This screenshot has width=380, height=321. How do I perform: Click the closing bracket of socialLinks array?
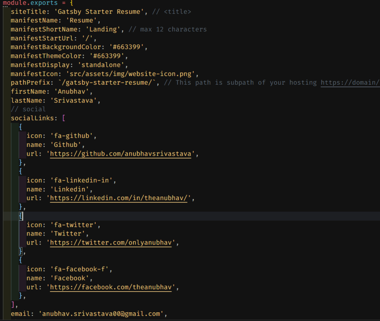(13, 305)
